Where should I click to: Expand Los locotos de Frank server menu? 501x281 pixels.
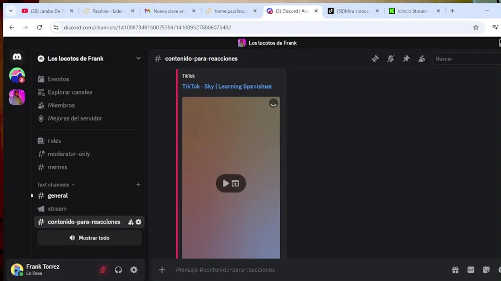[138, 59]
